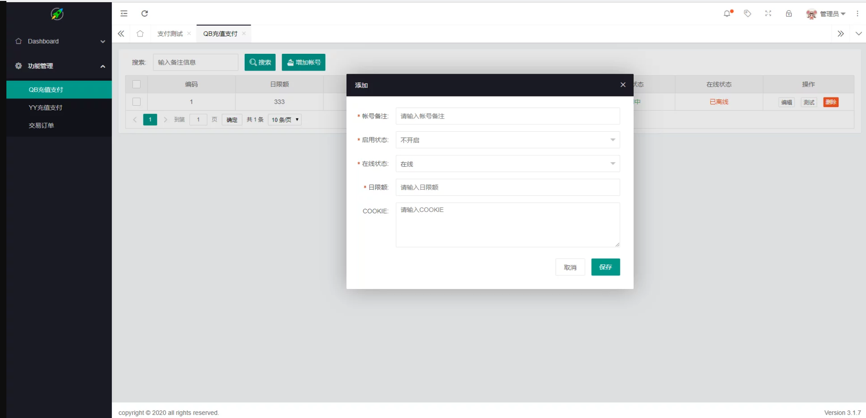Image resolution: width=866 pixels, height=418 pixels.
Task: Check the select-all checkbox in table header
Action: 136,84
